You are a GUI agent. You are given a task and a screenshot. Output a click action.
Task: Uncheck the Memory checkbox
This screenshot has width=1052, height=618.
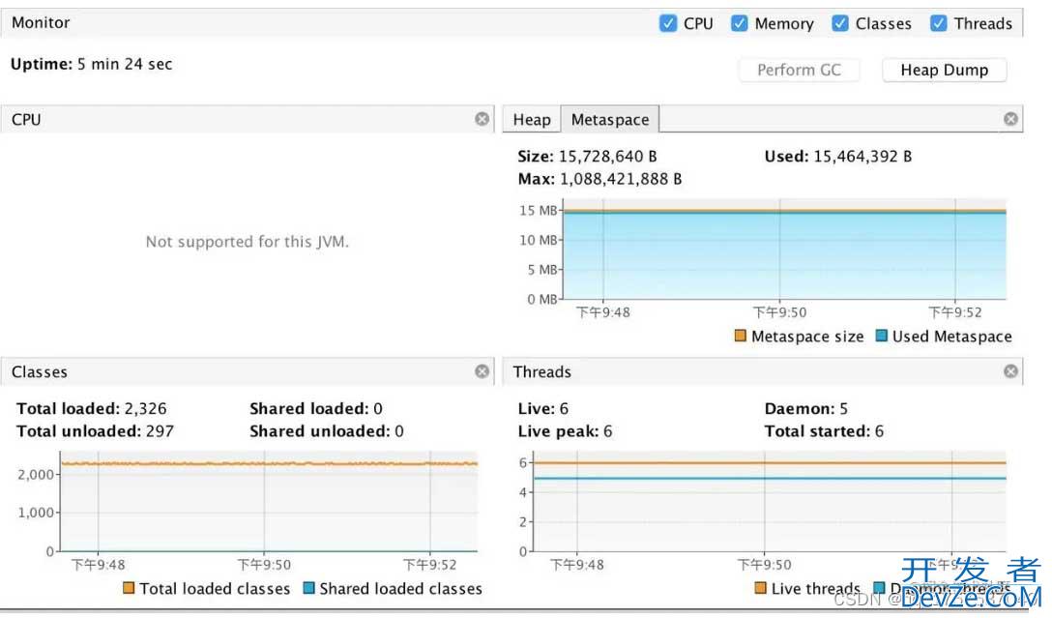[739, 23]
